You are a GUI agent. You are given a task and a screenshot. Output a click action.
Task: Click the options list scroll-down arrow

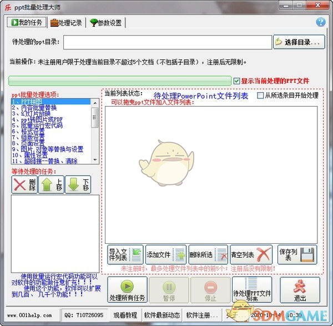[95, 159]
